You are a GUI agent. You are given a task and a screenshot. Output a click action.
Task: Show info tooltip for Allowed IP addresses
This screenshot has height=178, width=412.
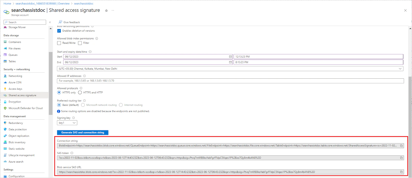tap(84, 76)
